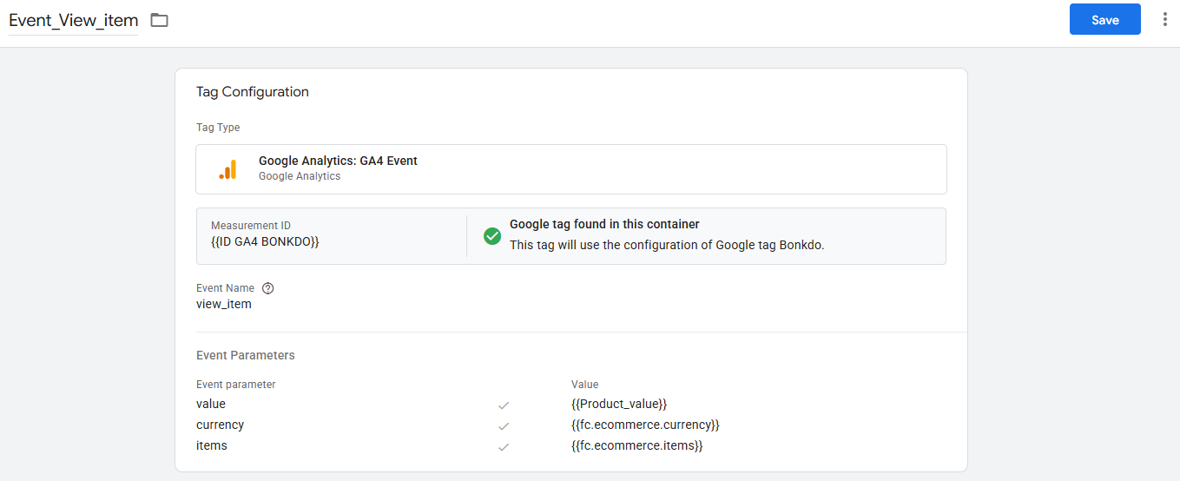This screenshot has height=481, width=1180.
Task: Click the checkmark in the items row
Action: pyautogui.click(x=504, y=447)
